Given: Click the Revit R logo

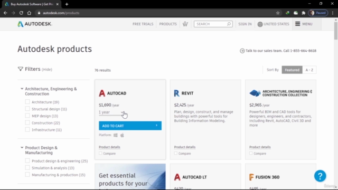Looking at the screenshot, I should click(176, 93).
